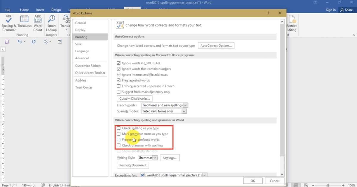The height and width of the screenshot is (187, 357).
Task: Open the Add-Ins category
Action: pos(90,80)
